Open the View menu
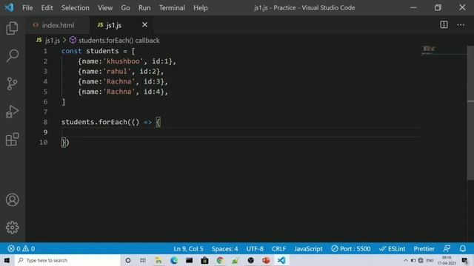The width and height of the screenshot is (474, 266). [x=105, y=7]
